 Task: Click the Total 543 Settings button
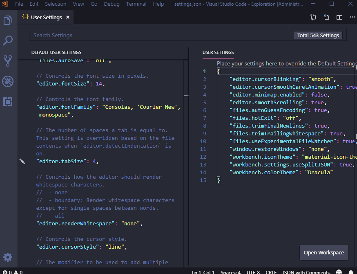318,35
